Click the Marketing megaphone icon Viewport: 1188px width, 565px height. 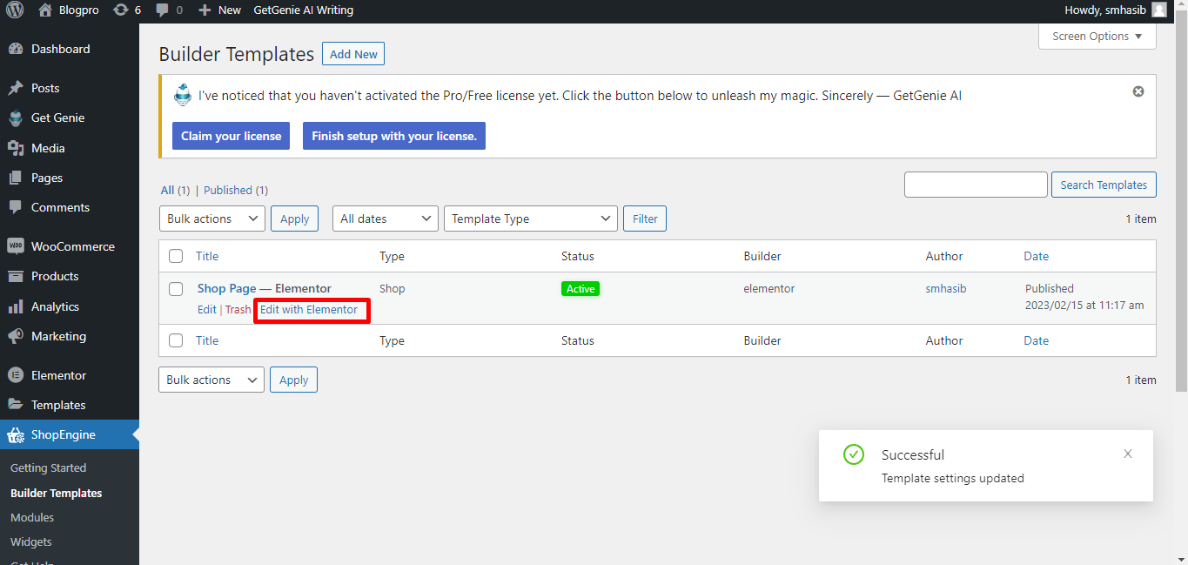tap(16, 336)
